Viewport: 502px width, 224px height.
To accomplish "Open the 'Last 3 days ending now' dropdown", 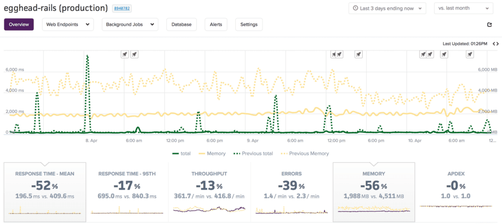I will pyautogui.click(x=387, y=8).
